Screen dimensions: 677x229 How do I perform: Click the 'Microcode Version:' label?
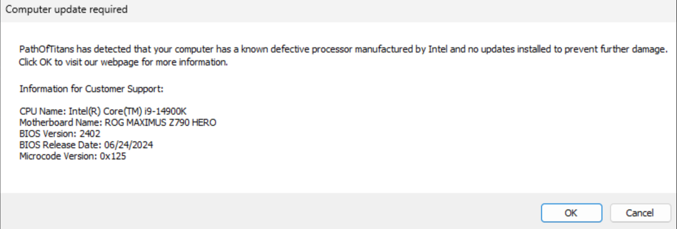(58, 156)
